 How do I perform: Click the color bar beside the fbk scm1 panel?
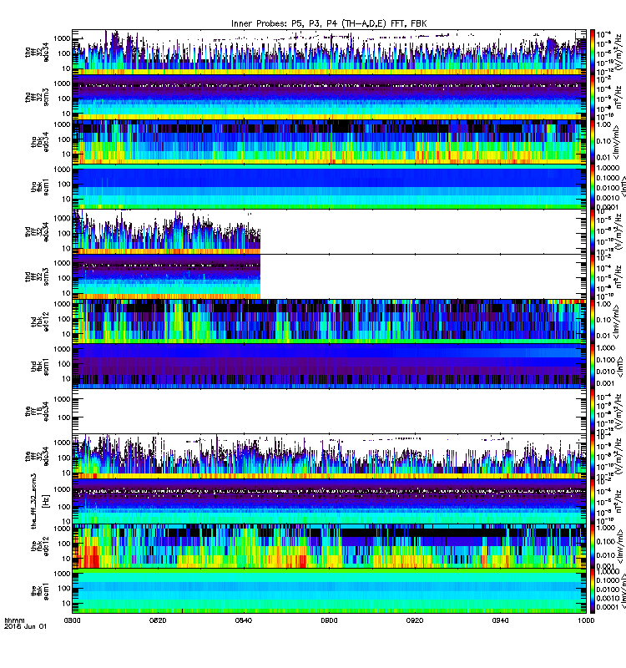coord(593,591)
